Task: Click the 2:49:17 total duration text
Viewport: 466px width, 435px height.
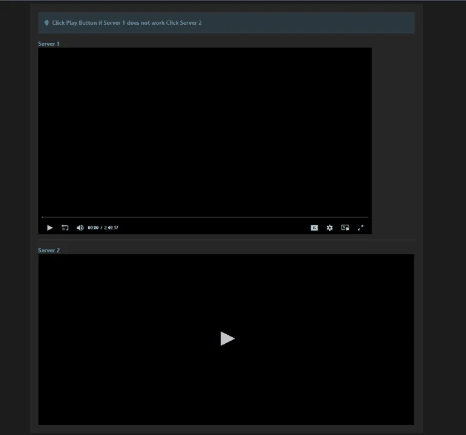Action: (x=111, y=228)
